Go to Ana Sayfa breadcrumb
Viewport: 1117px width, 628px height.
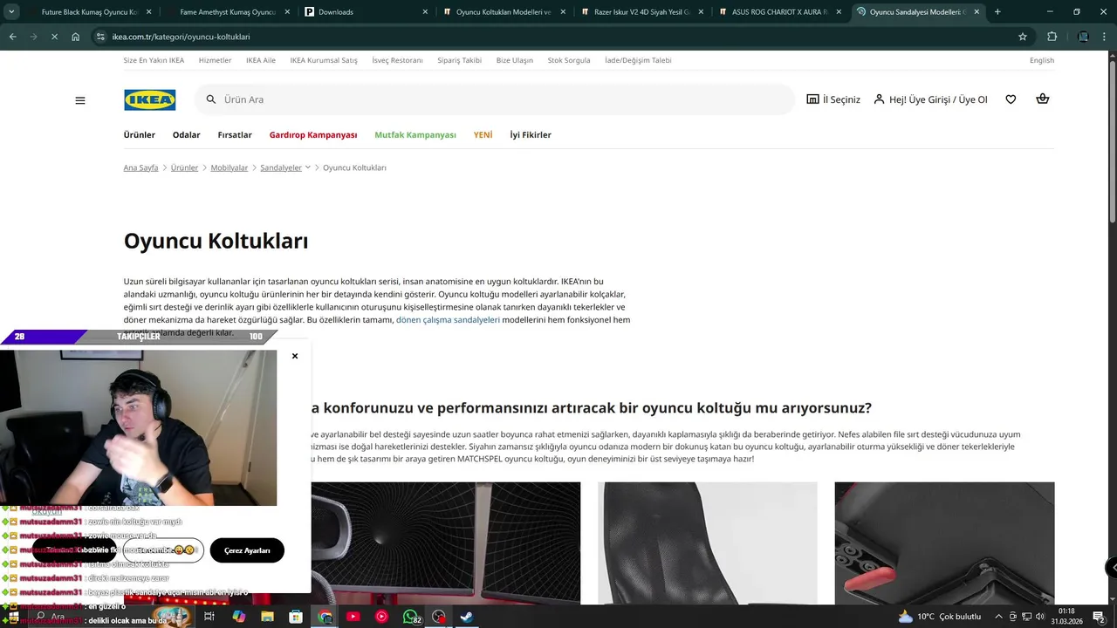click(x=140, y=167)
